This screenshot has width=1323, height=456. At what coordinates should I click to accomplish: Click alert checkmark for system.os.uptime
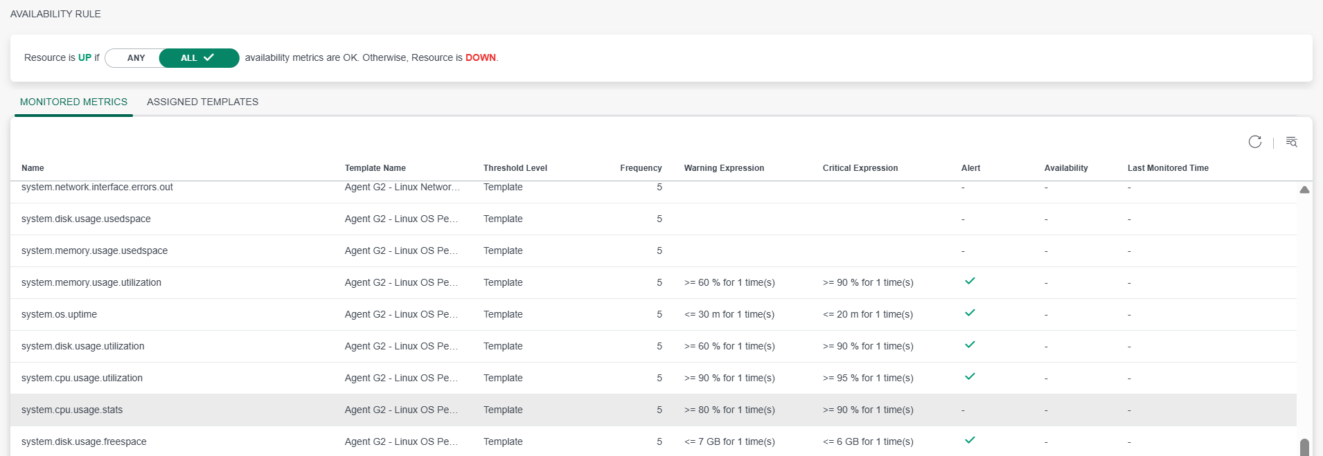[x=970, y=313]
